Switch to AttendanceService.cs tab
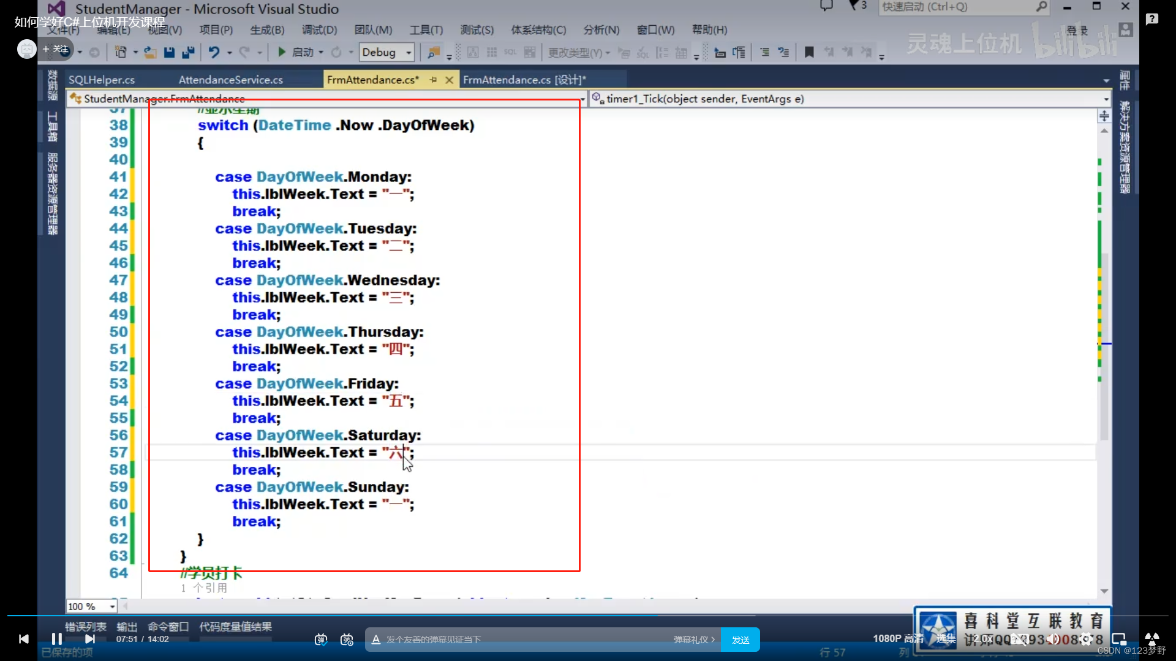The width and height of the screenshot is (1176, 661). pos(231,80)
